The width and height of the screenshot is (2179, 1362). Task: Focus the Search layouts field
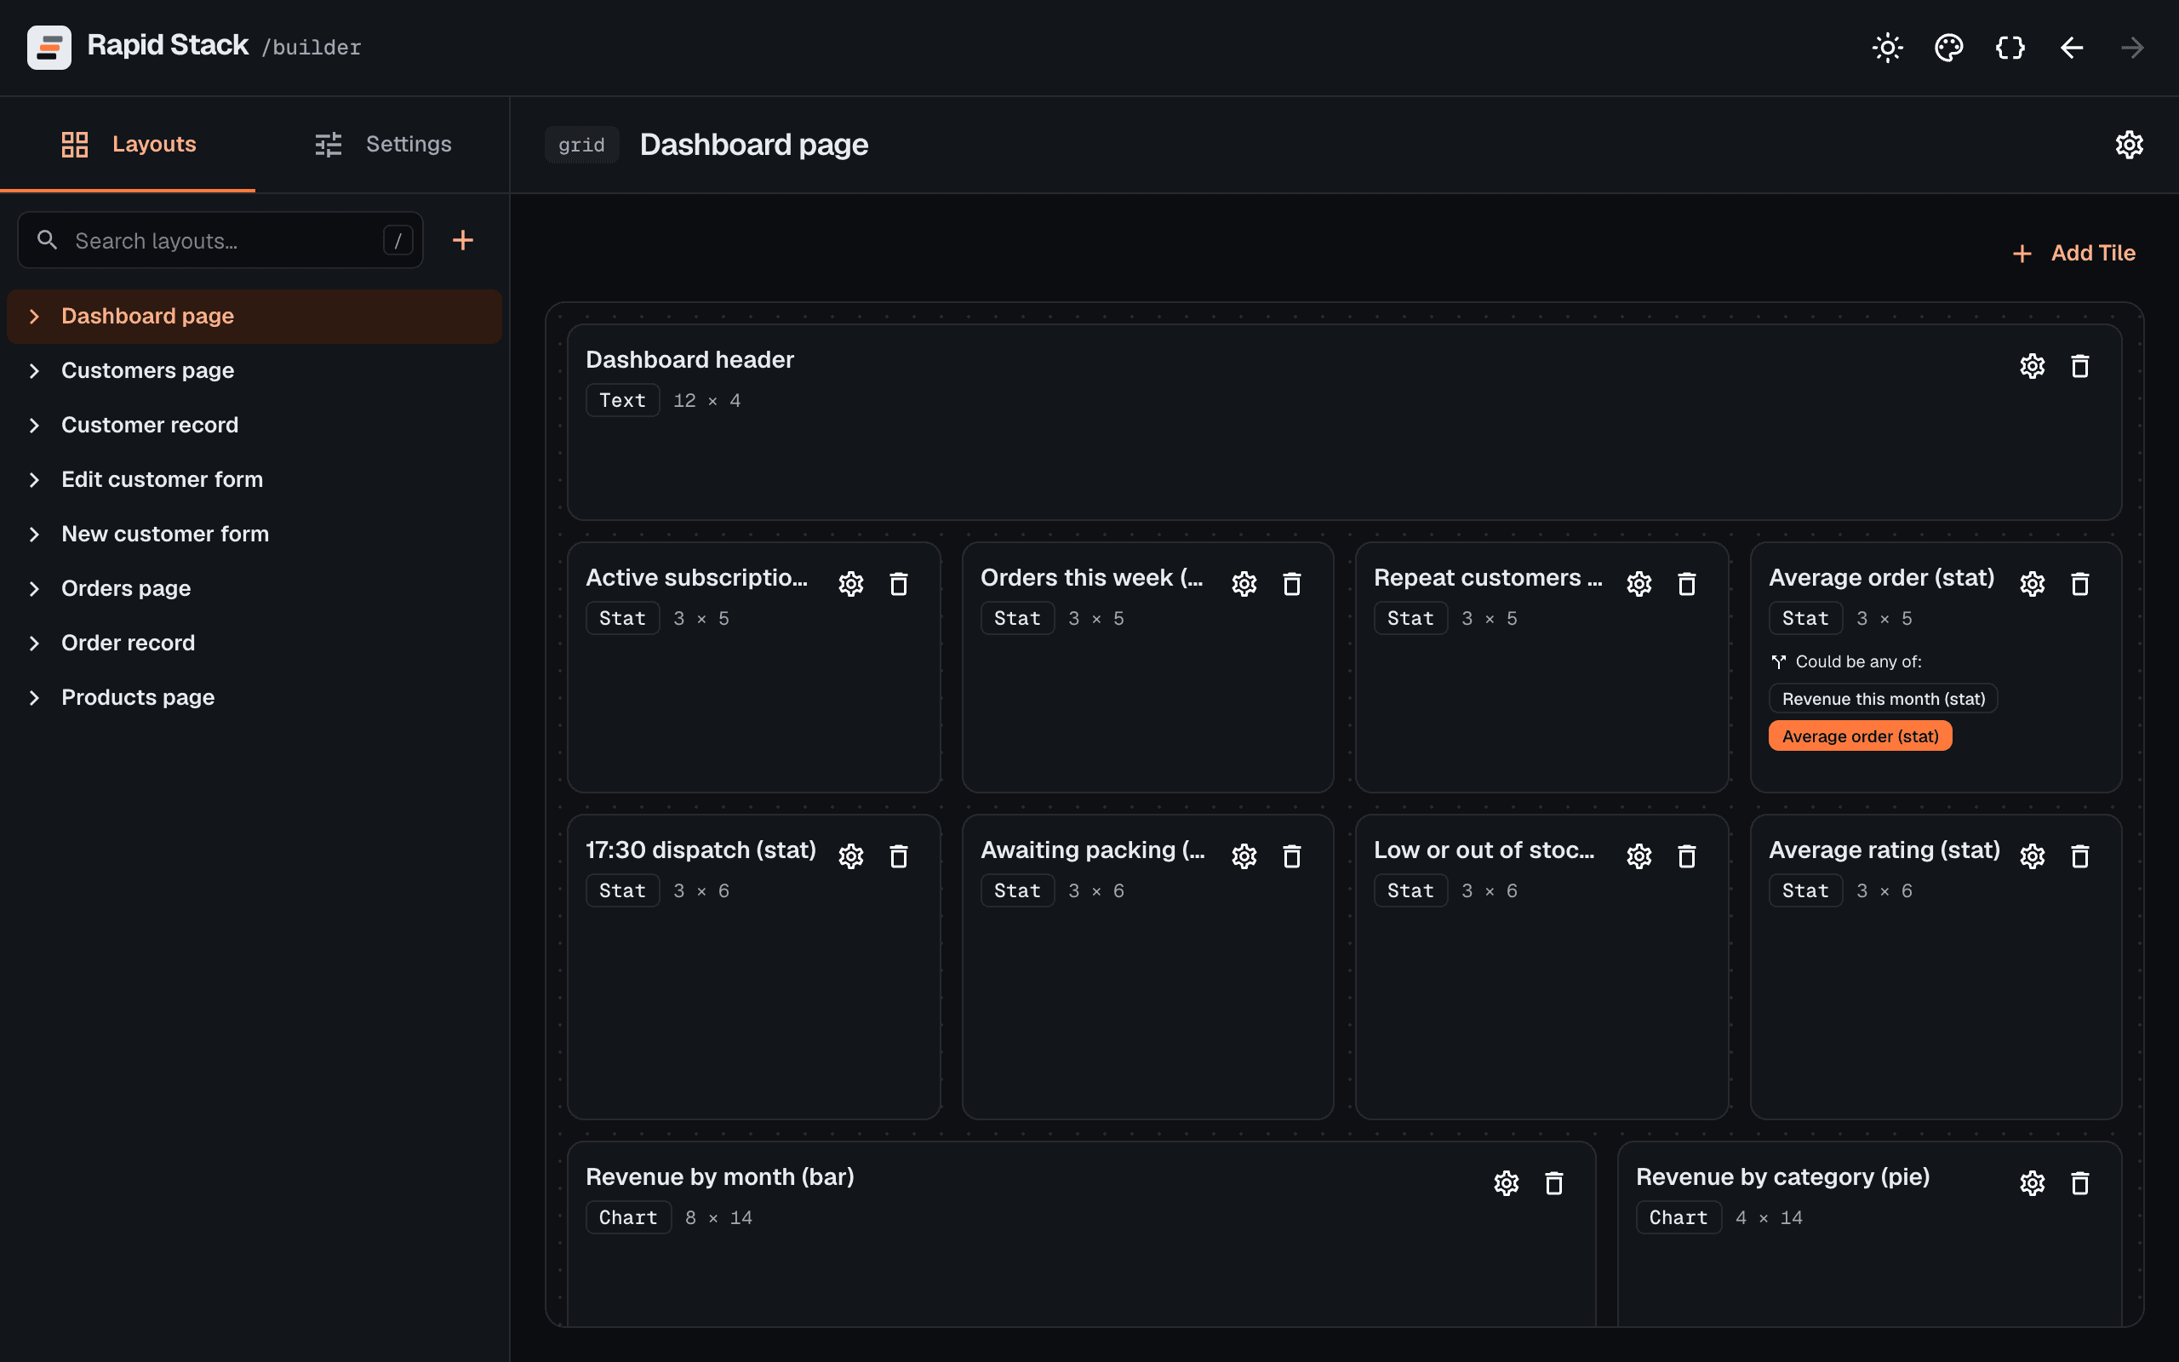[220, 241]
